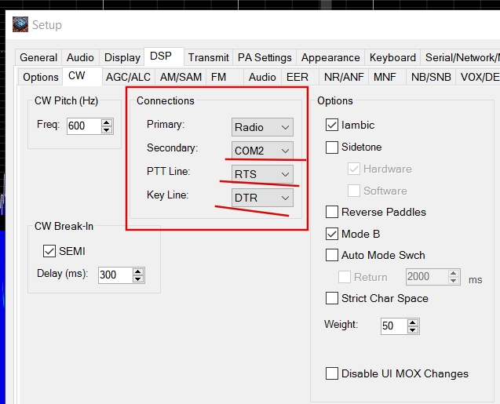The image size is (500, 404).
Task: Click the CW Pitch Freq field
Action: coord(82,126)
